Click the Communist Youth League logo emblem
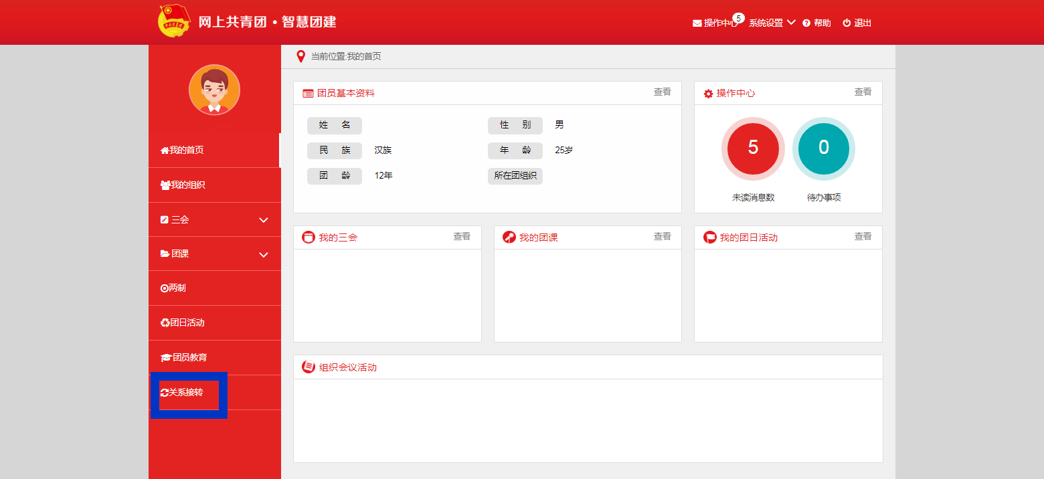This screenshot has width=1044, height=479. click(174, 21)
